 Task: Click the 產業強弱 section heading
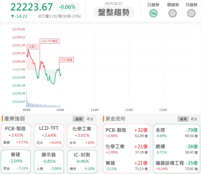14,119
